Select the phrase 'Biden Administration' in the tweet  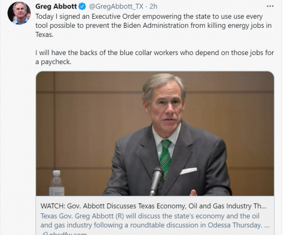(x=156, y=26)
